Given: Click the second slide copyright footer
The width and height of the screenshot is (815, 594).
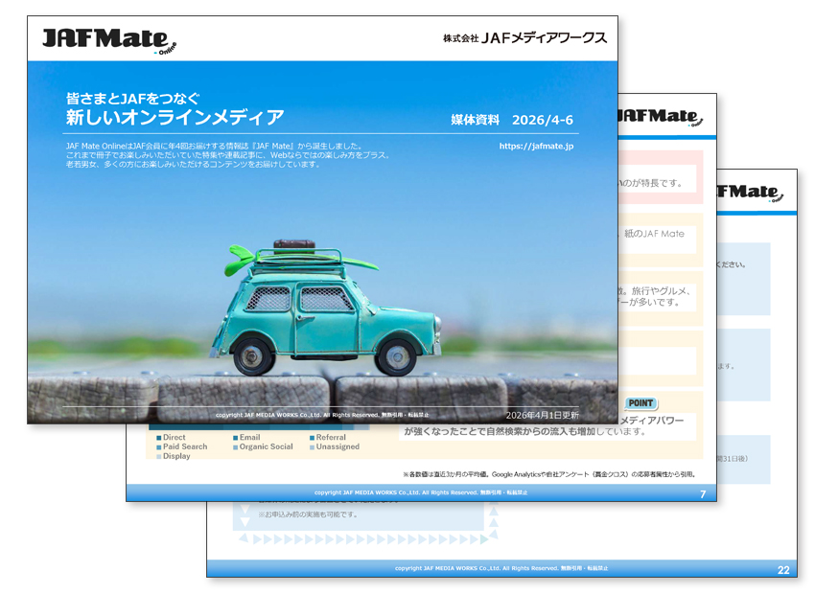Looking at the screenshot, I should point(421,492).
